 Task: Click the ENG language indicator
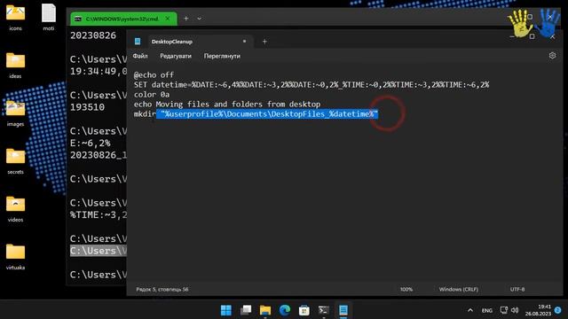pyautogui.click(x=487, y=310)
